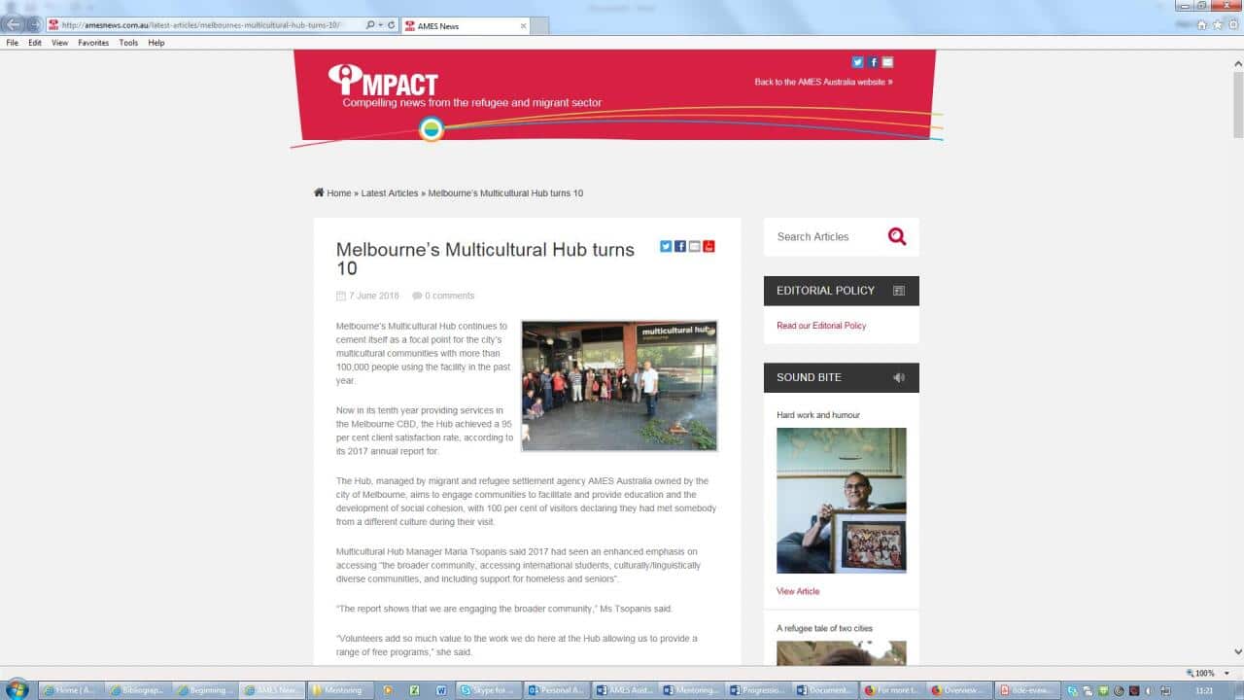Click the 0 comments link
Screen dimensions: 1244x700
point(449,296)
